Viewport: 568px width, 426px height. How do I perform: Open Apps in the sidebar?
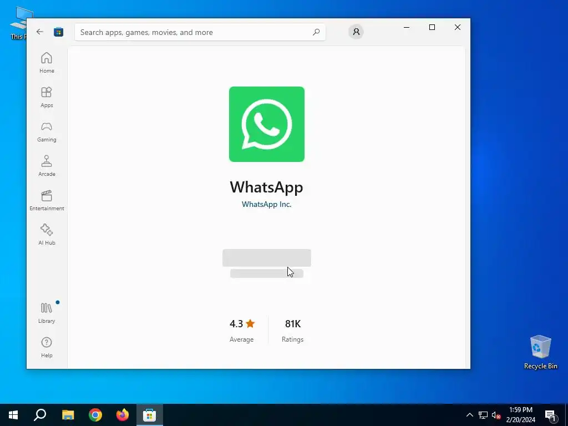(47, 97)
